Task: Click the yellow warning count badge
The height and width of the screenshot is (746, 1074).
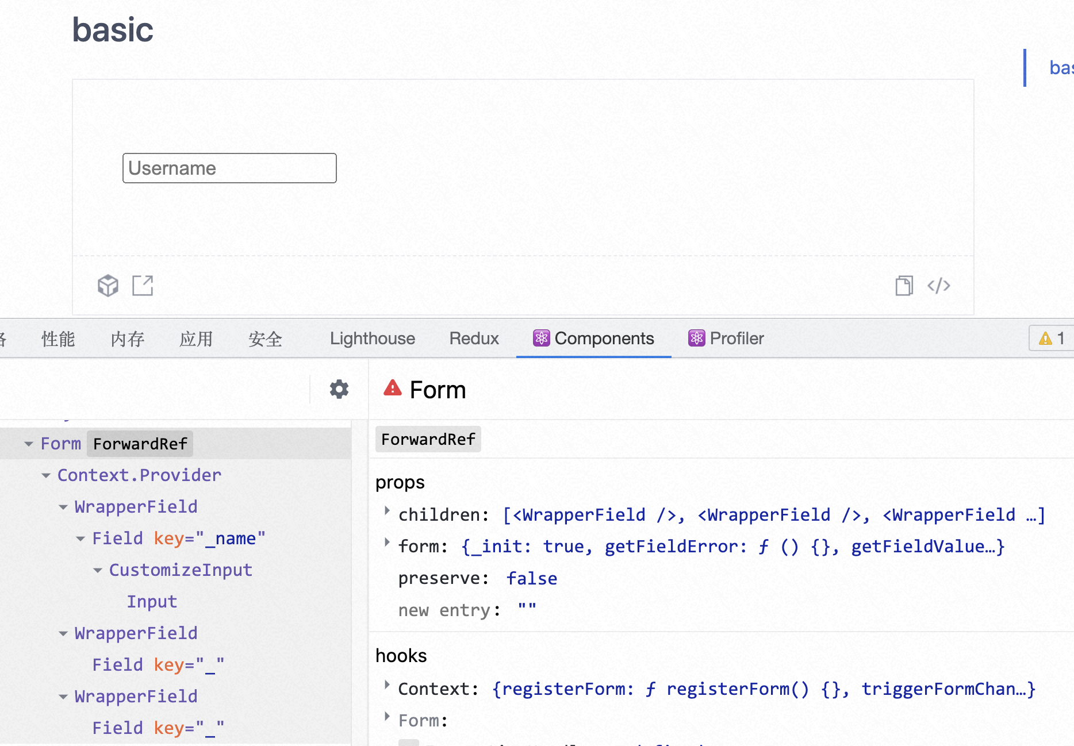Action: [x=1051, y=339]
